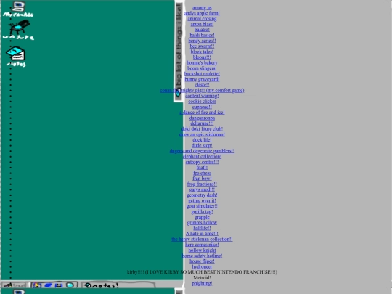The image size is (392, 294).
Task: Click the 'danganronpa' link
Action: click(202, 118)
